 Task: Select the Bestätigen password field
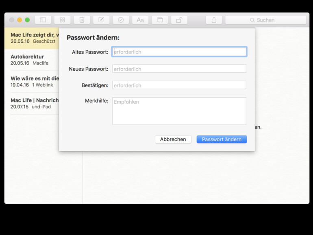click(x=179, y=85)
